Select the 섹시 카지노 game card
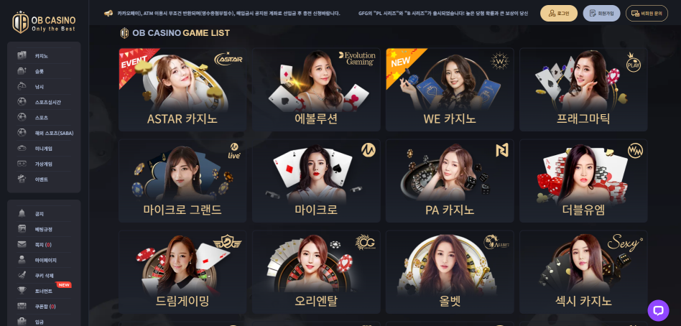 [x=583, y=271]
